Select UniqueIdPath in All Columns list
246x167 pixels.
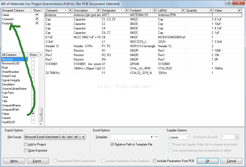(x=10, y=110)
